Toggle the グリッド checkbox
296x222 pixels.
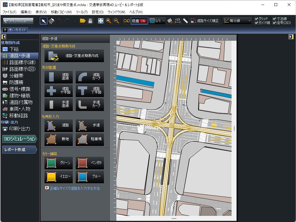tap(256, 19)
